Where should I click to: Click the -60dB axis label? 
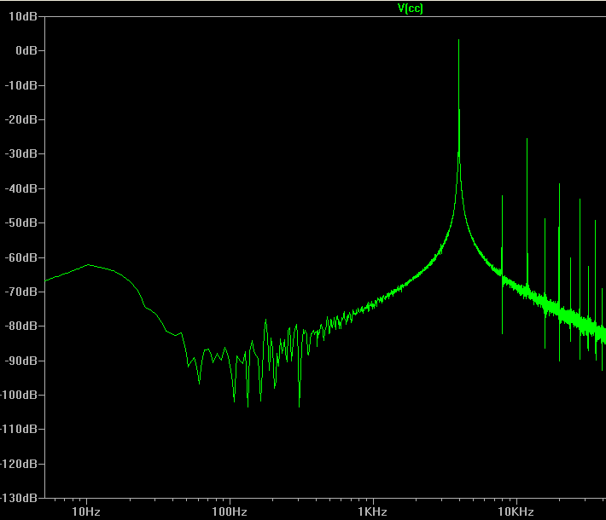click(x=20, y=257)
